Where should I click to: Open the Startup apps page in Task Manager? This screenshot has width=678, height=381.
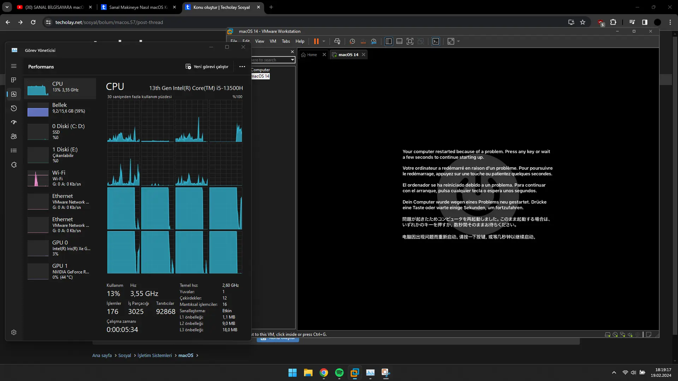coord(14,122)
